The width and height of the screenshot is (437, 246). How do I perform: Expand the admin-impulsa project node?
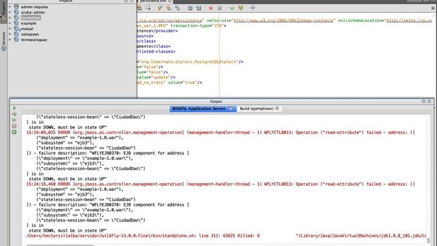point(10,7)
